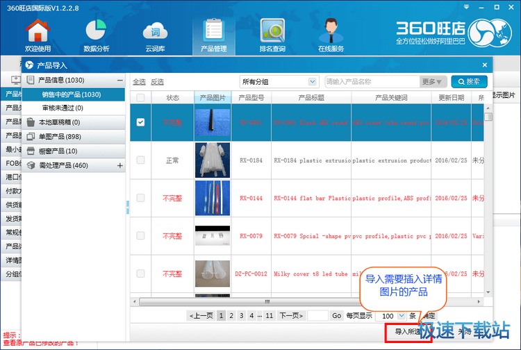Open the 所有分组 group dropdown
The height and width of the screenshot is (350, 521).
coord(279,82)
